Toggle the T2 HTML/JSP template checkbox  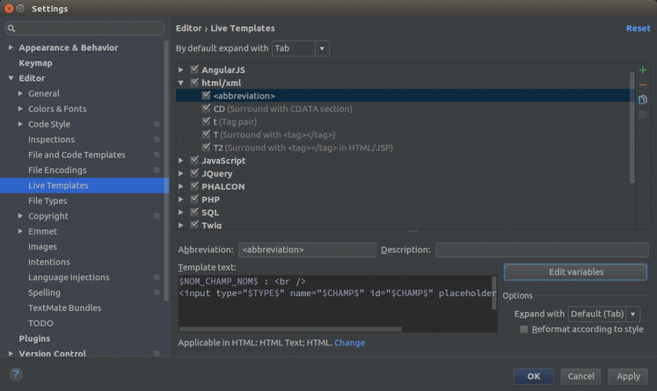(206, 147)
